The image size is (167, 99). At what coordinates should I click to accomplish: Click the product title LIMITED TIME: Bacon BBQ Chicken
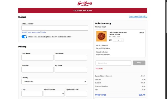(x=118, y=34)
